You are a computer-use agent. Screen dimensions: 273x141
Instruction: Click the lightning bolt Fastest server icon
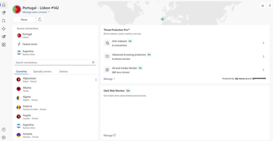pos(19,44)
